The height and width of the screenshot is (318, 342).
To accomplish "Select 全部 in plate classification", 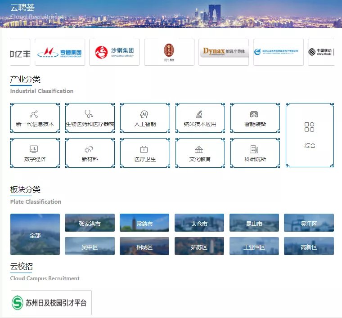I will 35,234.
